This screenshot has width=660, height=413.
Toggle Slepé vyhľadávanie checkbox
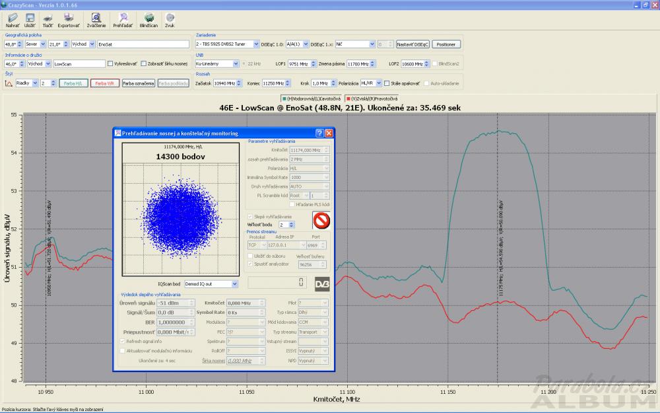[250, 217]
